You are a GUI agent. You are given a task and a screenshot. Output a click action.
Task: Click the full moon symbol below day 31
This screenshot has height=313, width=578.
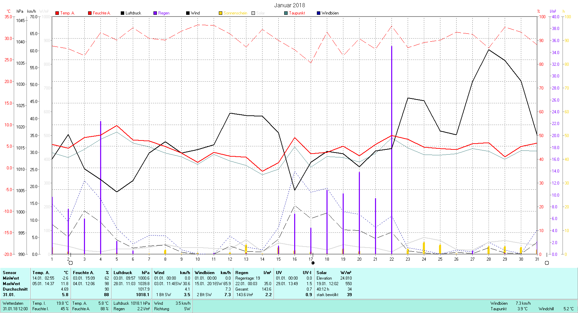[547, 263]
